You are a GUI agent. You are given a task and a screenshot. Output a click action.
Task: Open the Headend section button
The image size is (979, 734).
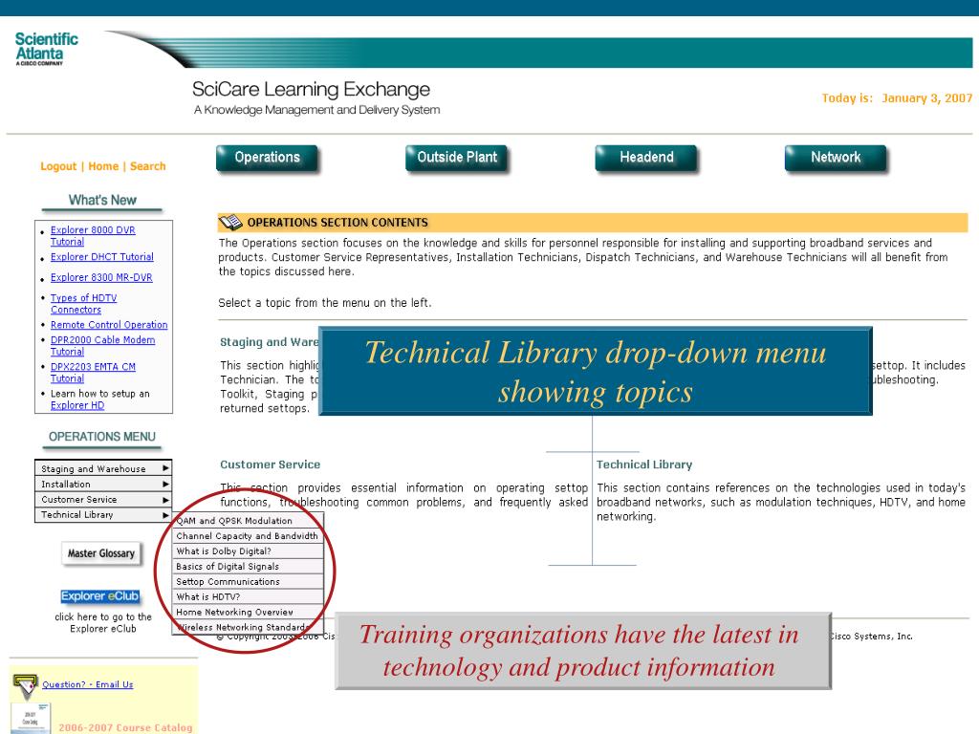point(646,158)
